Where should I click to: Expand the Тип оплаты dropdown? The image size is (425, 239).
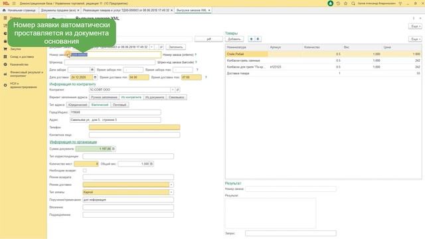click(x=171, y=193)
